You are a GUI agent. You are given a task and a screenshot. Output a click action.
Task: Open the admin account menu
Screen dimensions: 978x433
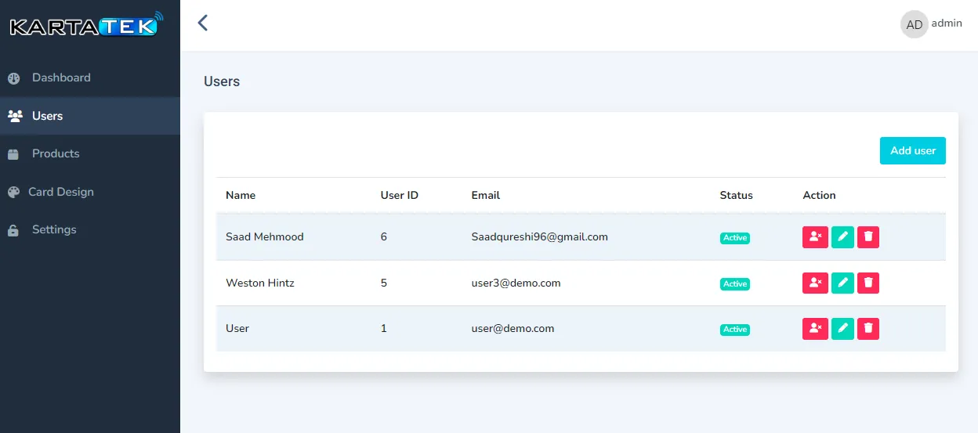pos(946,23)
